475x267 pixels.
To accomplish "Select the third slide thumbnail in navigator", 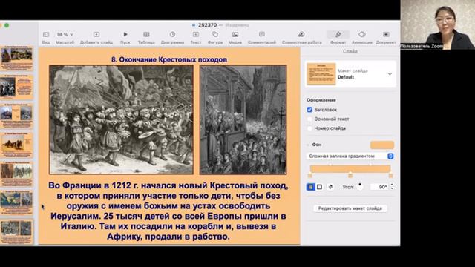I will [16, 116].
